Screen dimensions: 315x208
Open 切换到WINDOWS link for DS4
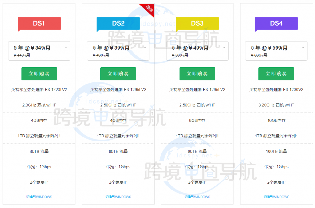[276, 197]
